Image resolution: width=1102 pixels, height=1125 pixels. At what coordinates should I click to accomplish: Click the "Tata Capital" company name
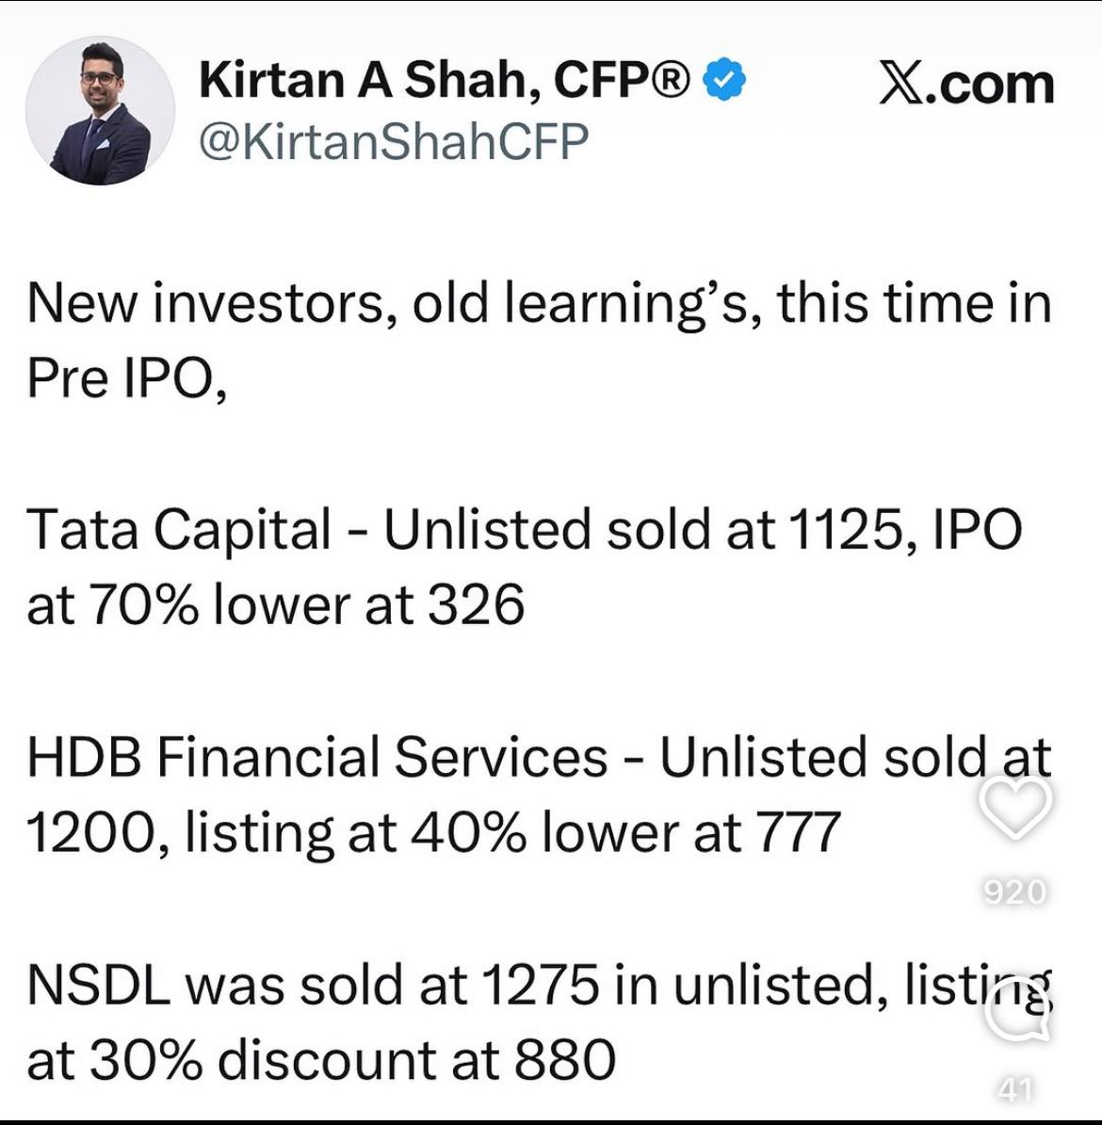(x=179, y=529)
